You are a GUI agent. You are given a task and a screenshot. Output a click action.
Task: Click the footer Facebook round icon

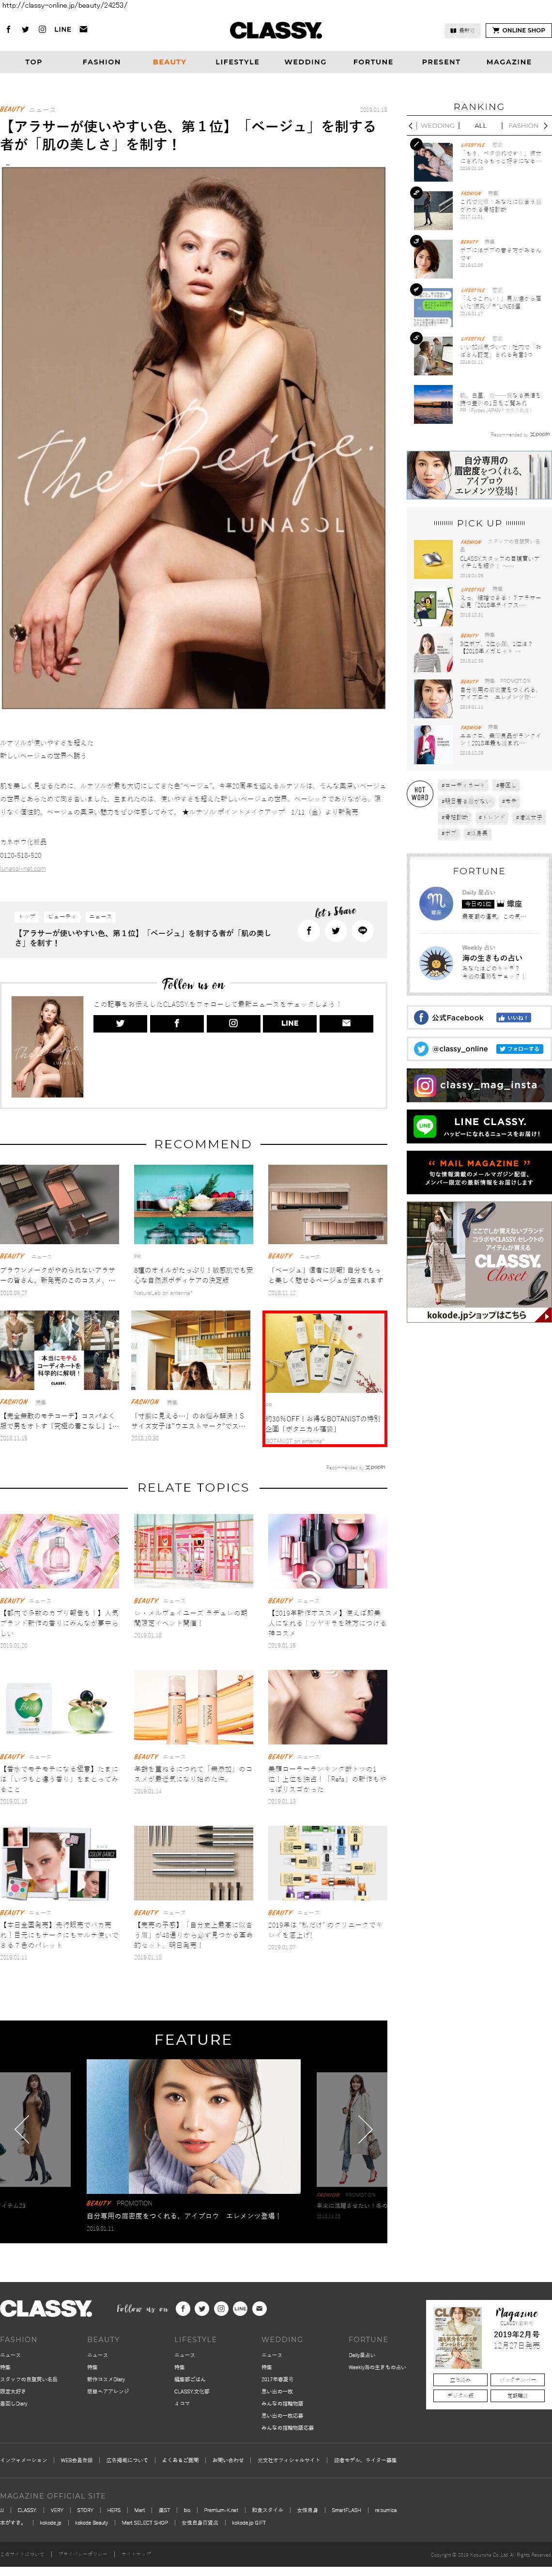[x=183, y=2309]
